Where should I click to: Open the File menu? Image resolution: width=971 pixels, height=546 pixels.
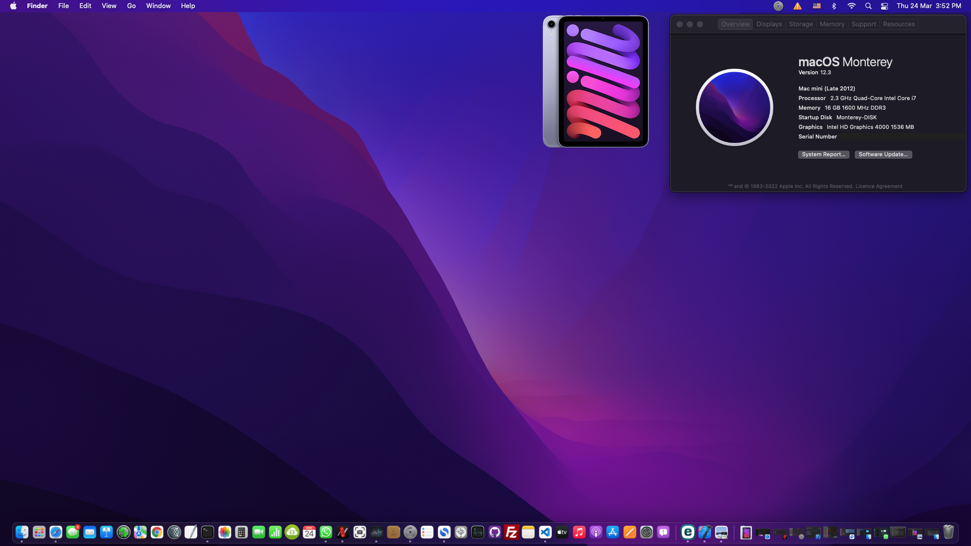click(x=63, y=6)
